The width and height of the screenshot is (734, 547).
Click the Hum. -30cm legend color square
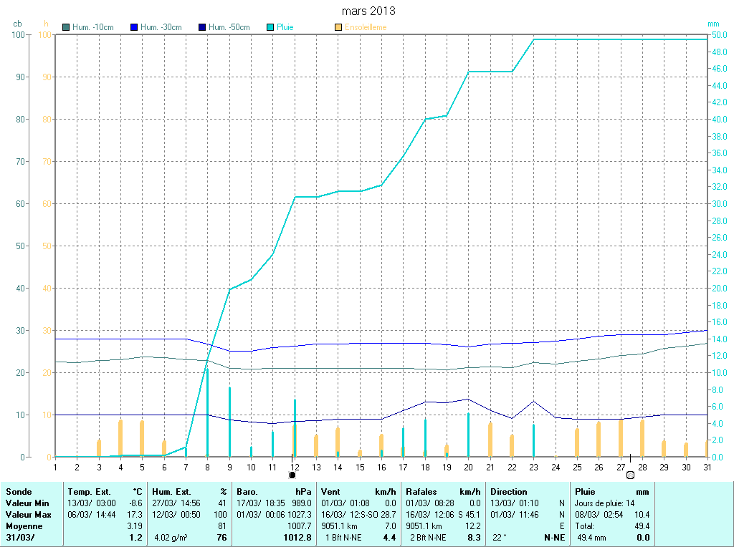point(133,28)
